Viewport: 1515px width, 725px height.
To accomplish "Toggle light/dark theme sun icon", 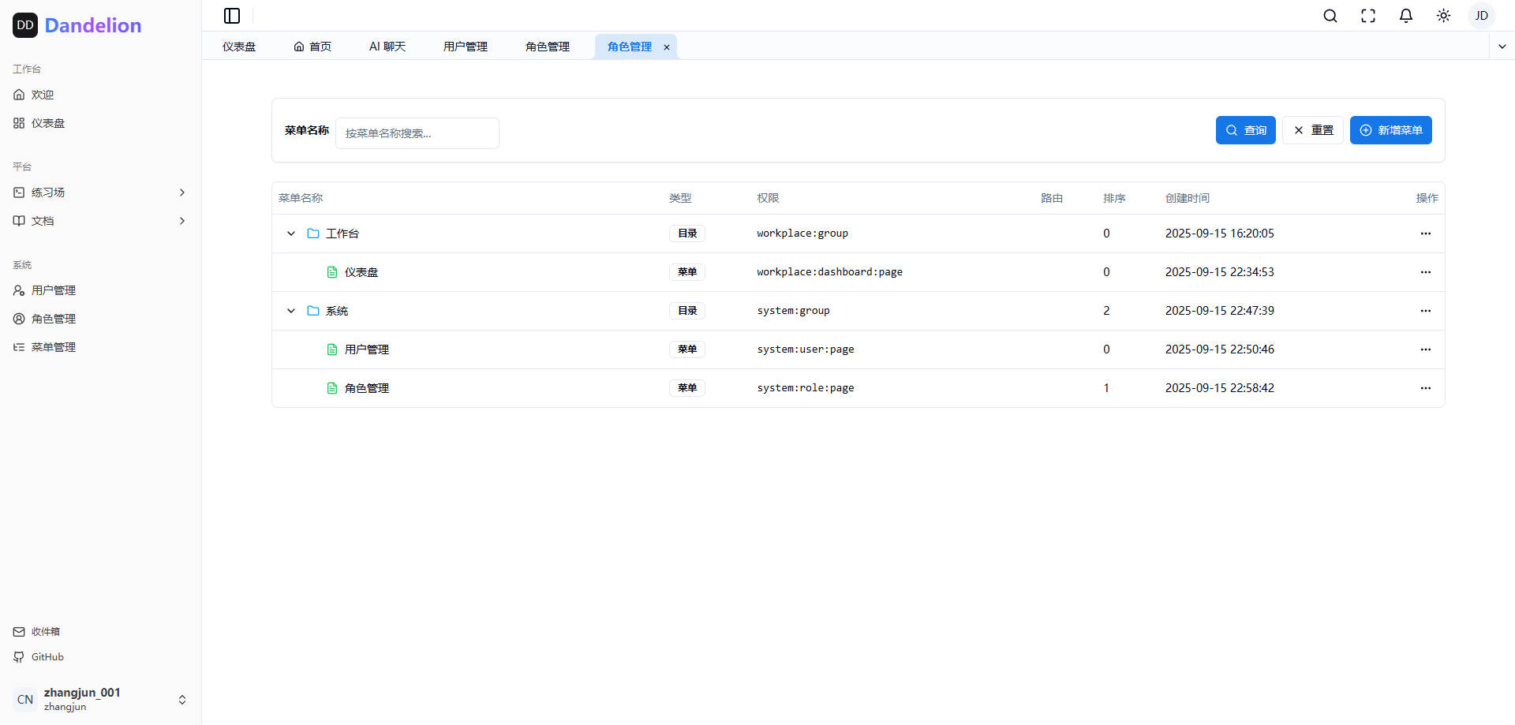I will (1444, 16).
